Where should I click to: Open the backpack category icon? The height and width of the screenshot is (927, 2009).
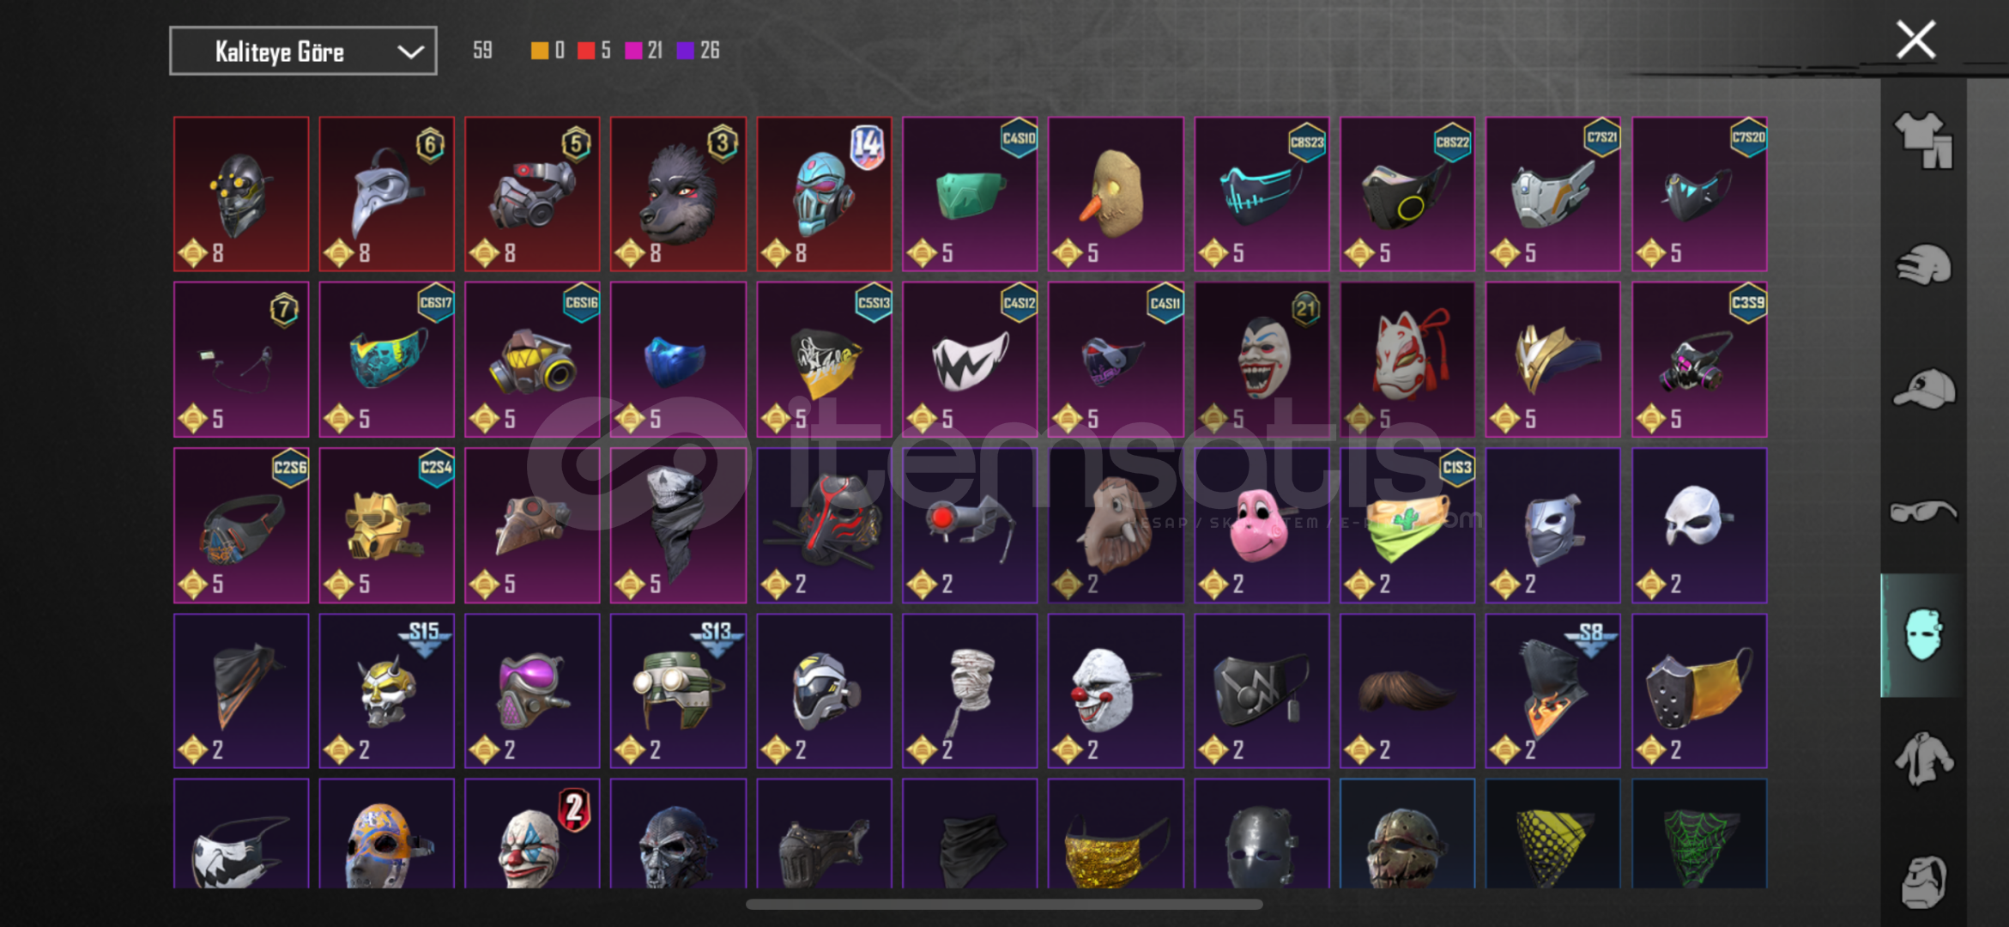[x=1923, y=881]
